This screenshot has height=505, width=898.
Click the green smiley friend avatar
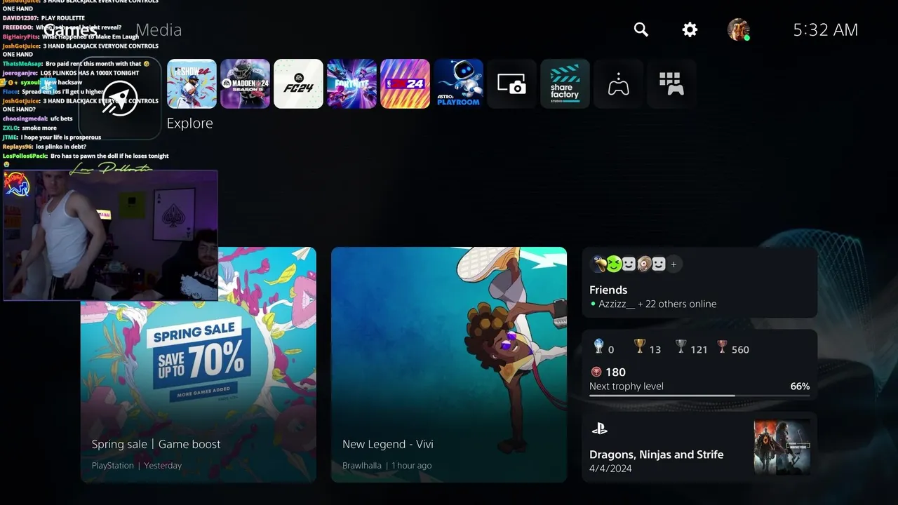point(614,264)
